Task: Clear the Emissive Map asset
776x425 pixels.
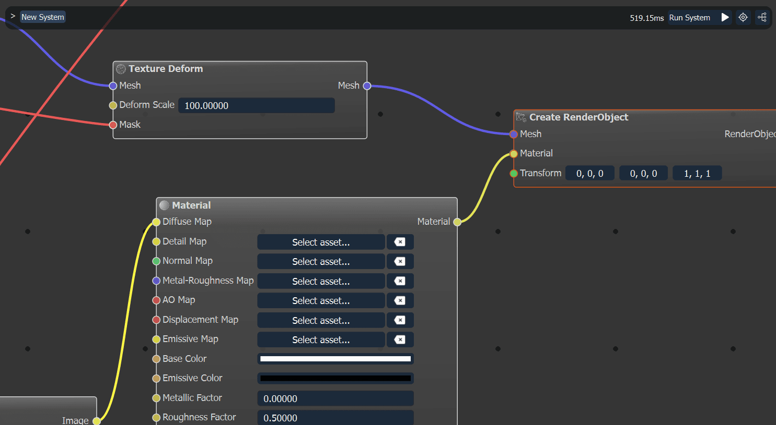Action: (400, 339)
